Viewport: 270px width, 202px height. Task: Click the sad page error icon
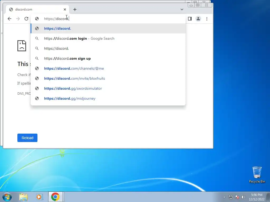(22, 46)
